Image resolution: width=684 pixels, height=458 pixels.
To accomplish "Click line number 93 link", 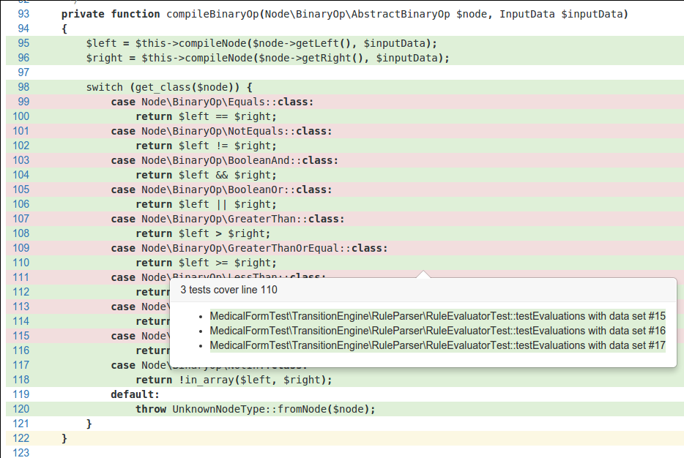I will tap(23, 14).
